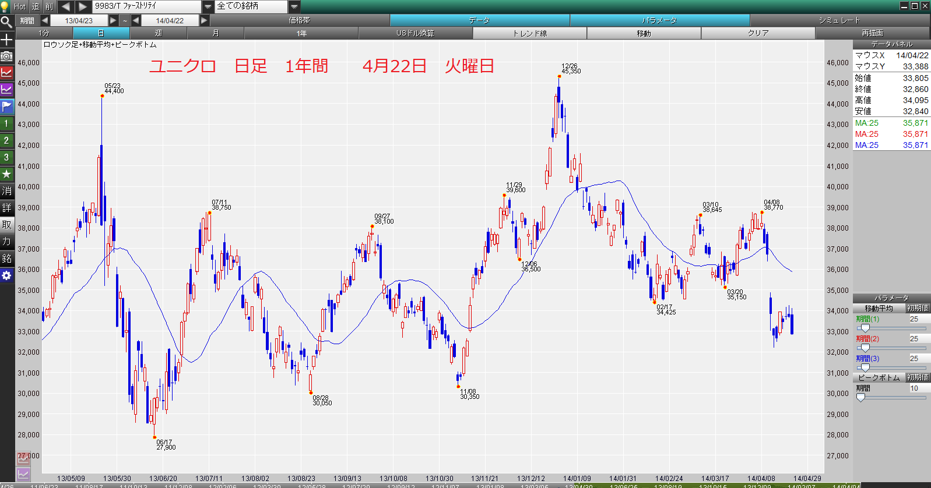Switch to the 価格帯 tab
Viewport: 931px width, 488px height.
click(x=300, y=20)
